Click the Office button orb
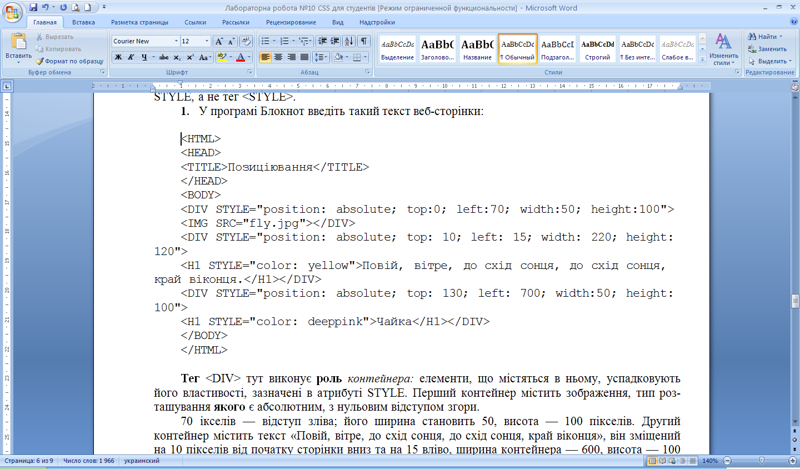 (12, 12)
